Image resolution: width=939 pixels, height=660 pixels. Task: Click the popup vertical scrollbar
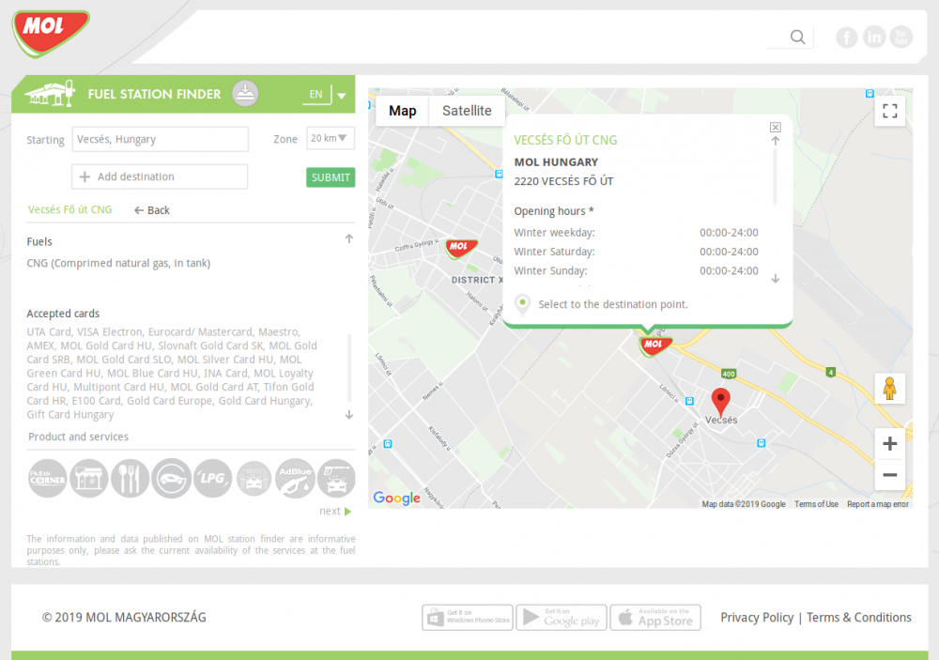tap(775, 177)
